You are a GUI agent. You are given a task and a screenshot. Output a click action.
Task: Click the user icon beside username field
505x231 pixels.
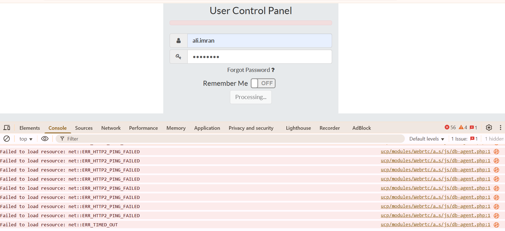click(x=178, y=41)
